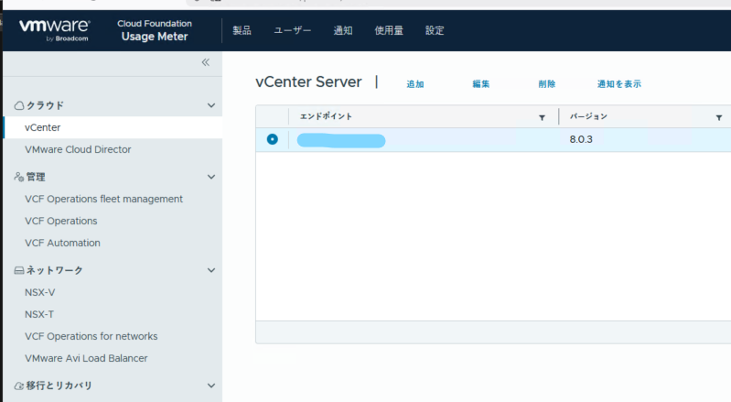Open VMware Cloud Director in sidebar

click(x=78, y=149)
